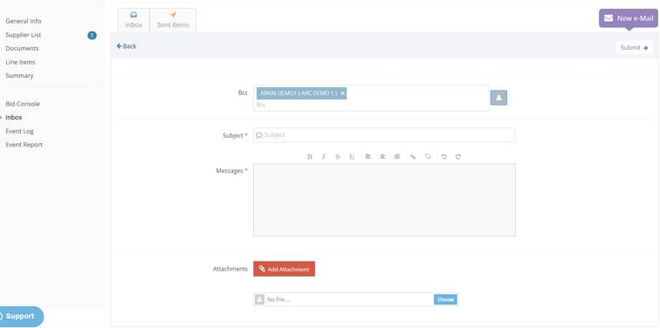
Task: Remove ARKIN DEMO1 recipient tag
Action: click(342, 93)
